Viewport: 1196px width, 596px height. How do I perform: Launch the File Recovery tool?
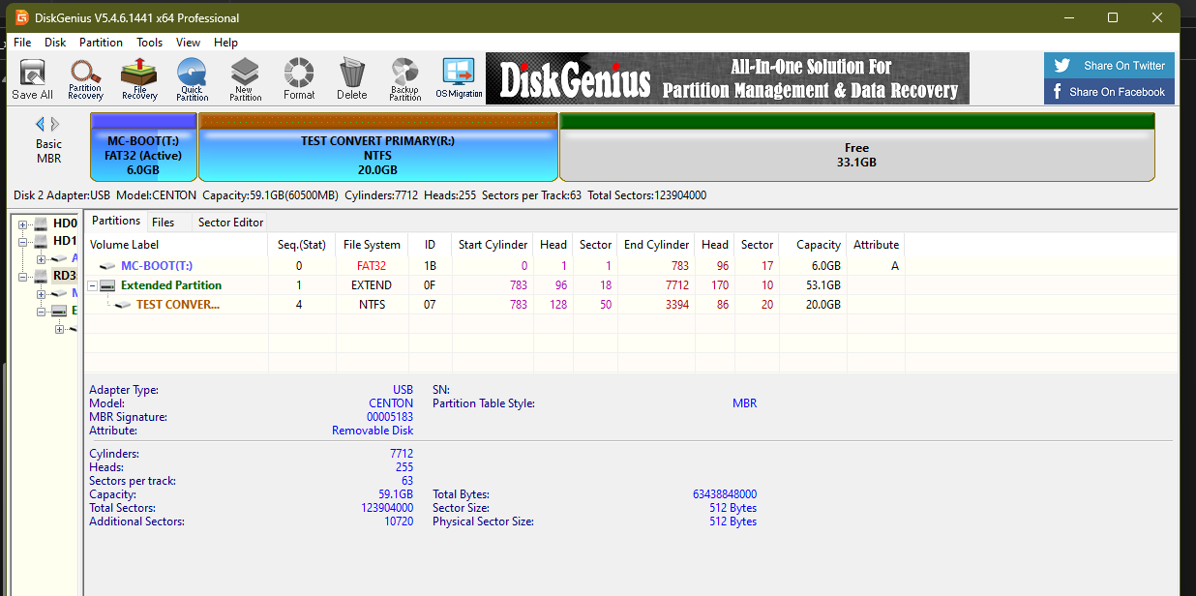click(x=139, y=79)
